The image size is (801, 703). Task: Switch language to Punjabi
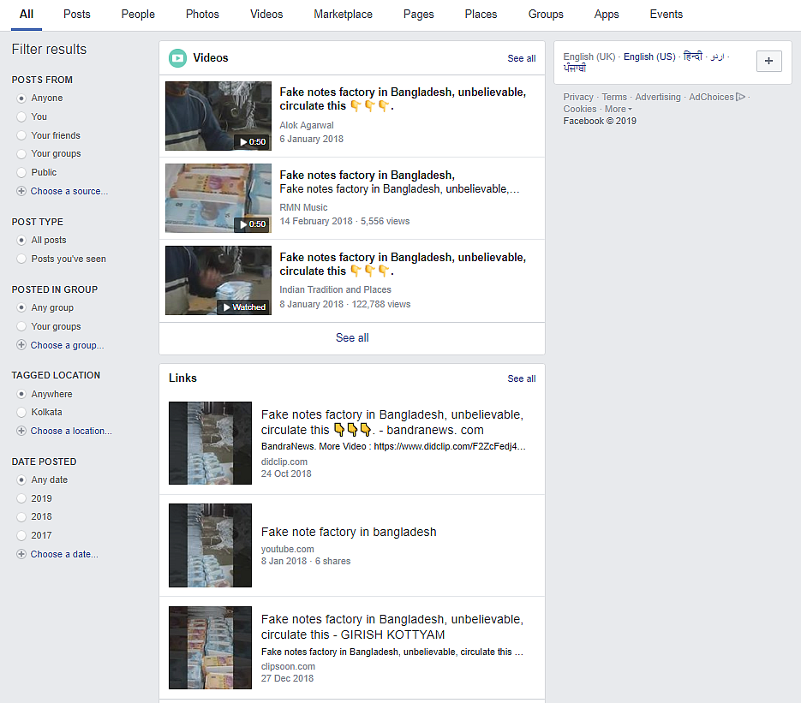point(575,68)
